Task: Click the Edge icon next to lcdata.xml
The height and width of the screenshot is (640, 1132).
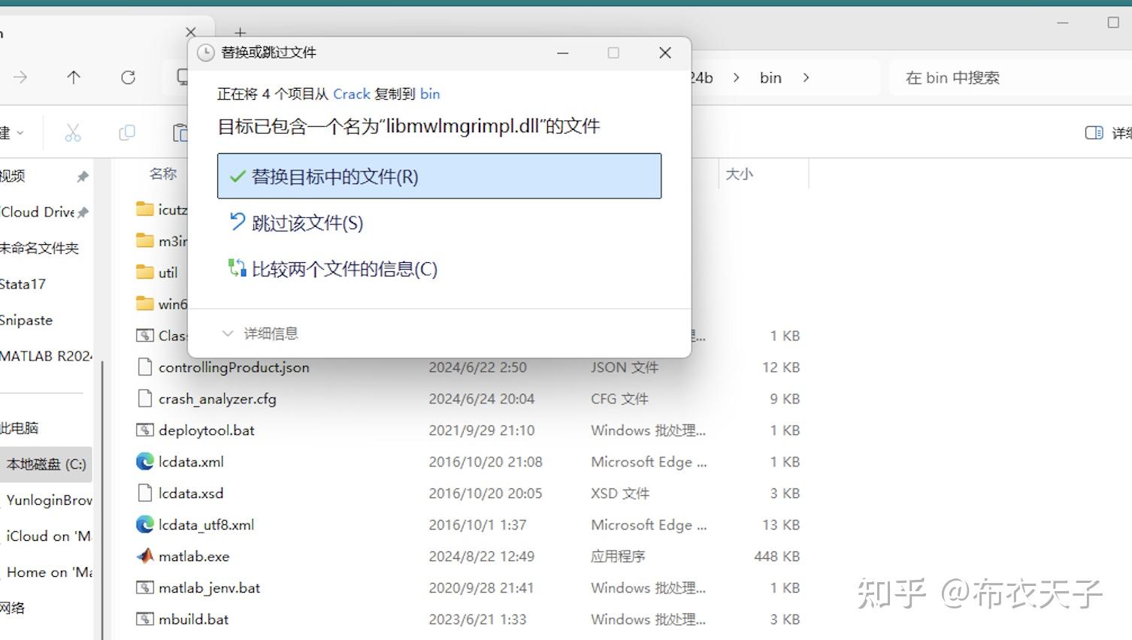Action: click(144, 461)
